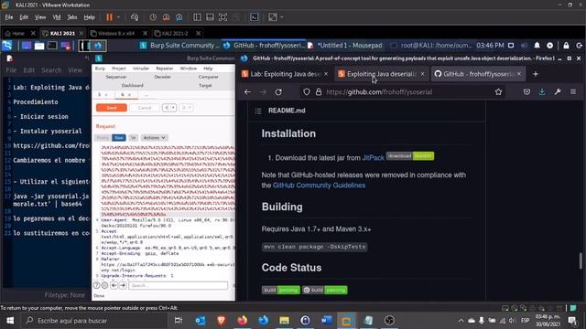
Task: Switch to Burp Decoder tab
Action: [x=163, y=77]
